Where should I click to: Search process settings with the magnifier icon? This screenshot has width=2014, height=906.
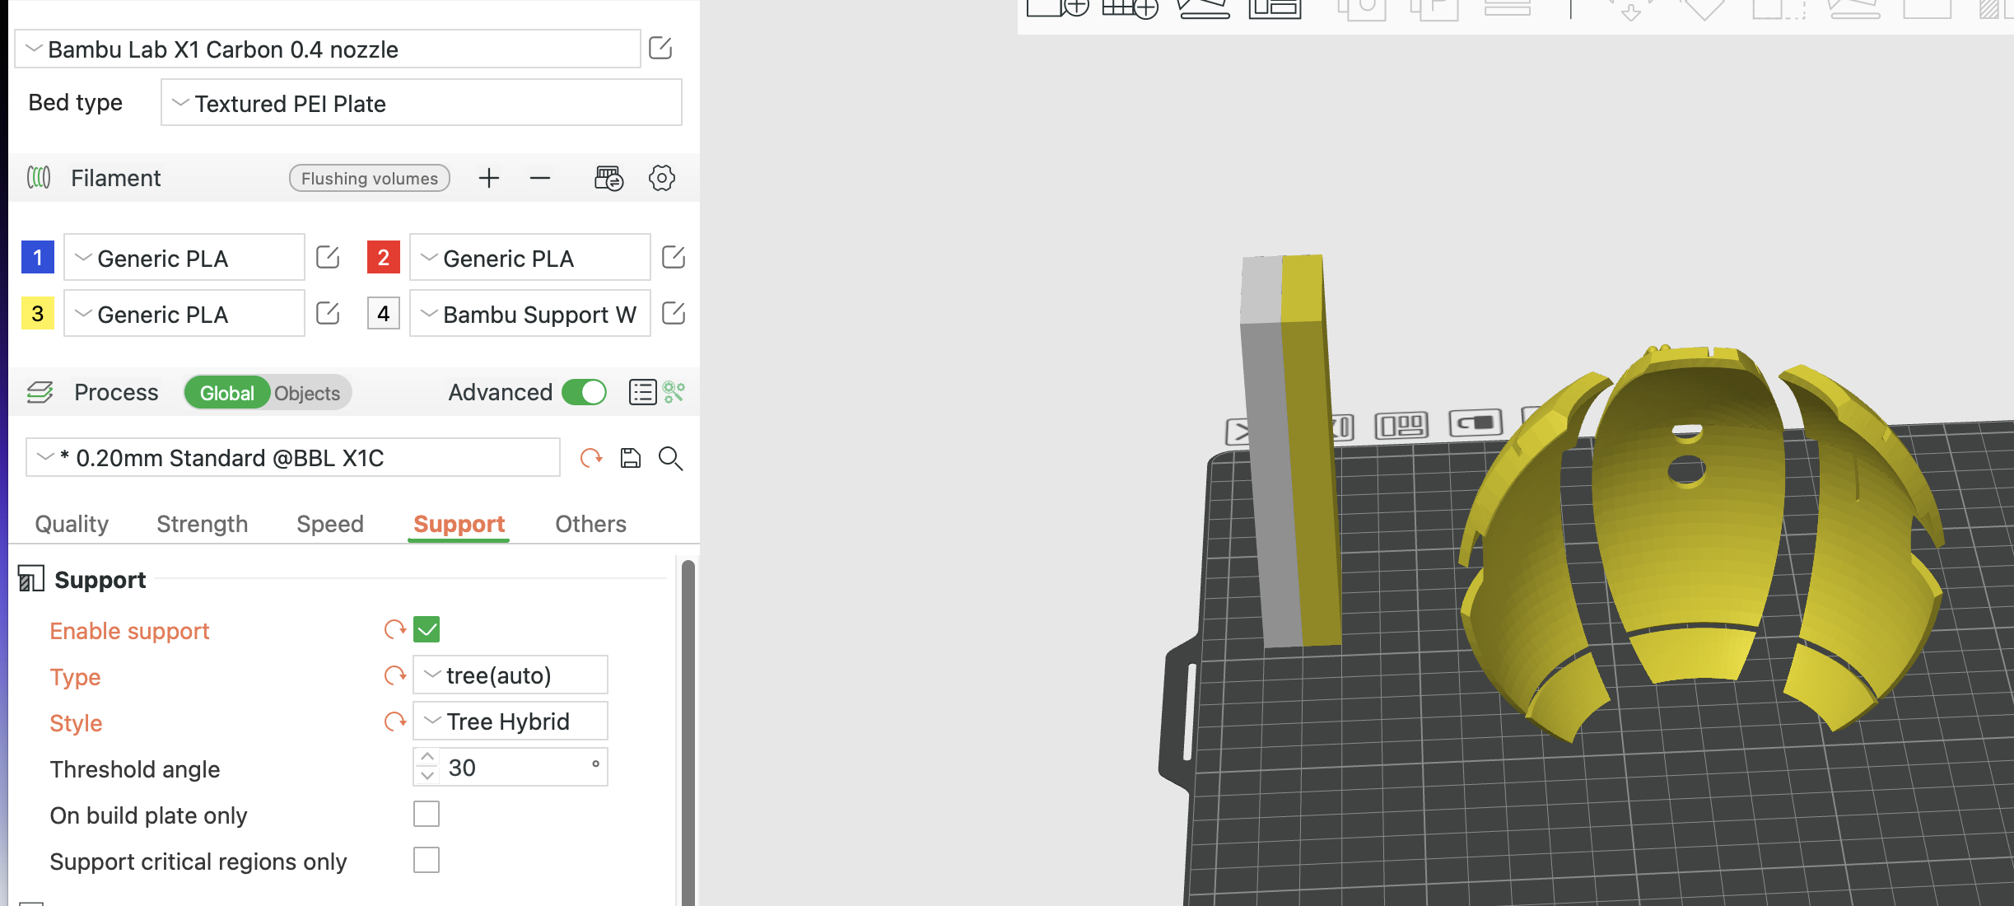pyautogui.click(x=671, y=459)
